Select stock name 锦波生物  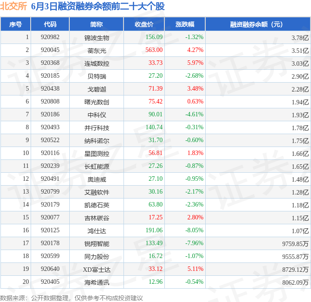tap(96, 38)
